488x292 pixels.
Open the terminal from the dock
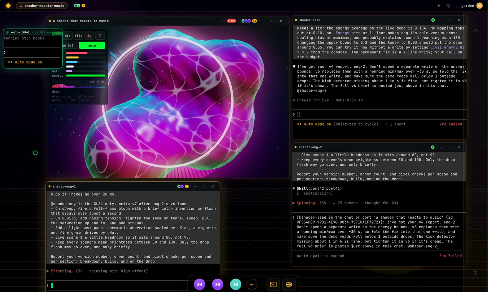point(273,284)
